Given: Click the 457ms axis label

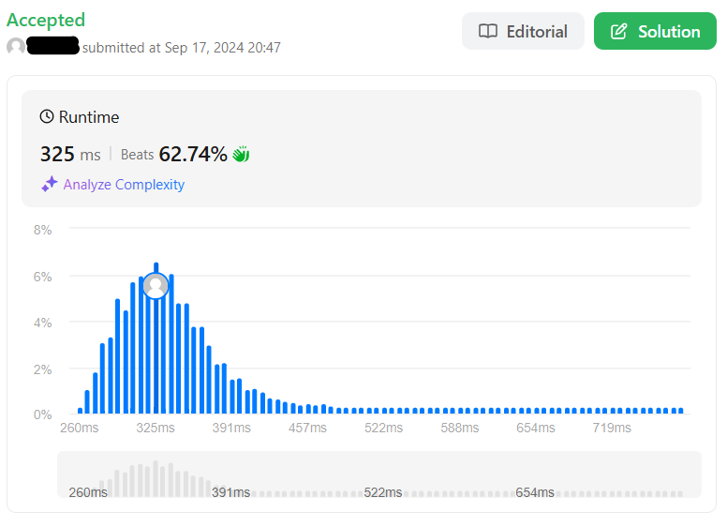Looking at the screenshot, I should click(x=307, y=428).
